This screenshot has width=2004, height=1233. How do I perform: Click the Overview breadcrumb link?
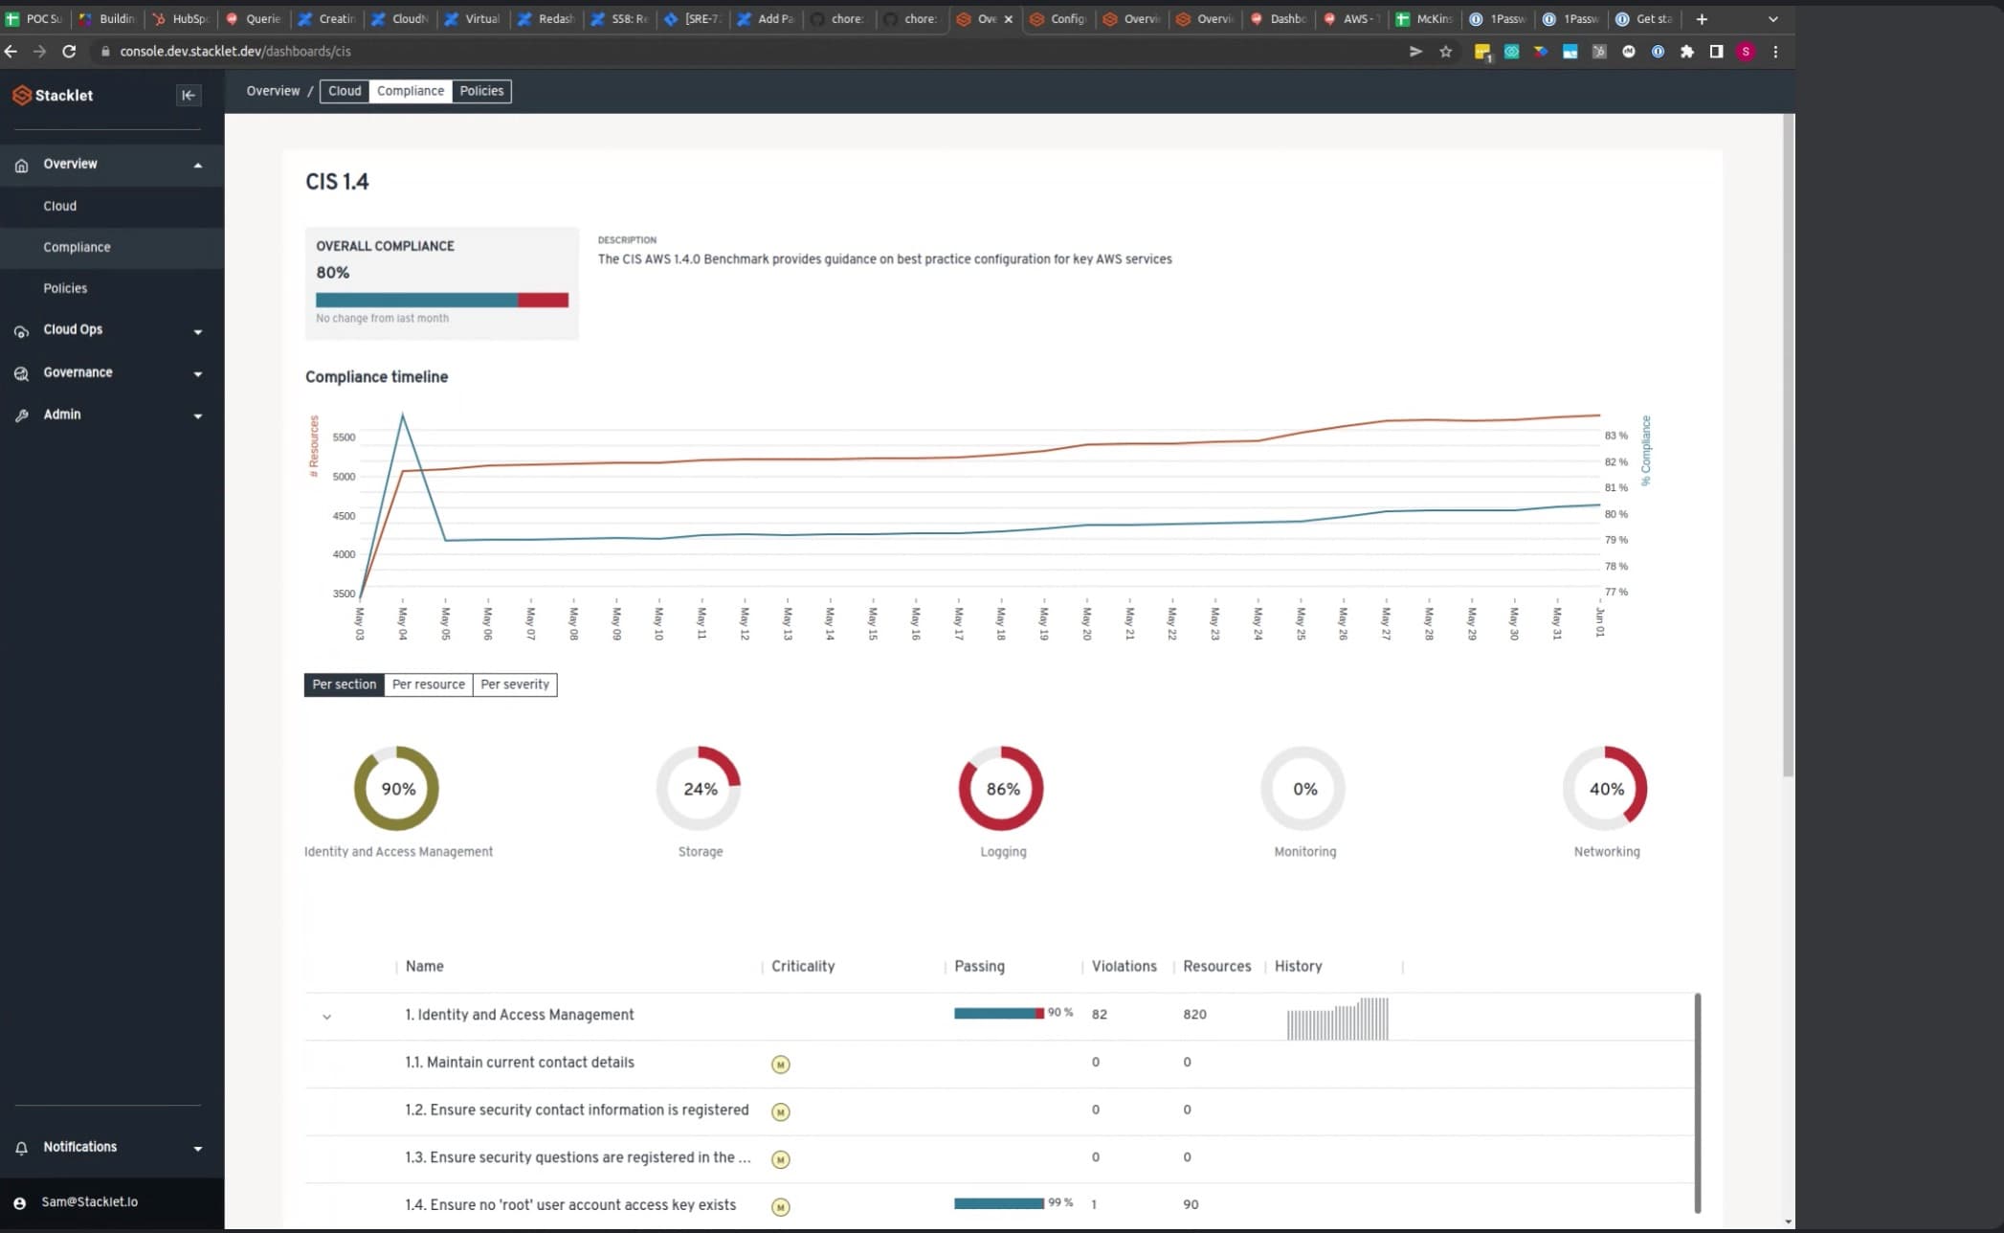click(x=272, y=91)
